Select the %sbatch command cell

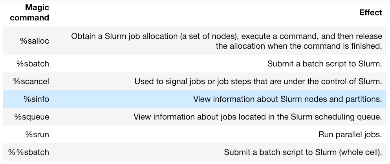coord(35,64)
